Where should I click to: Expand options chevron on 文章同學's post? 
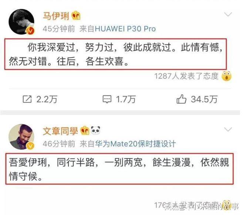coord(228,129)
